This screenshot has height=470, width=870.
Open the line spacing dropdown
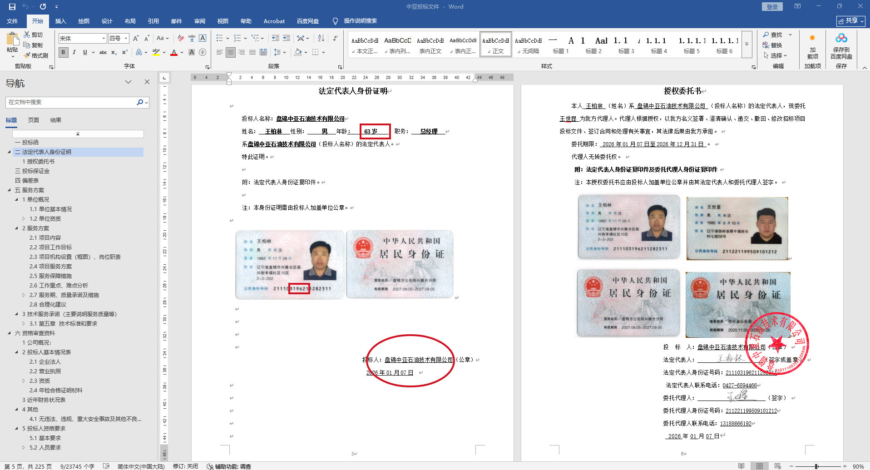tap(280, 52)
